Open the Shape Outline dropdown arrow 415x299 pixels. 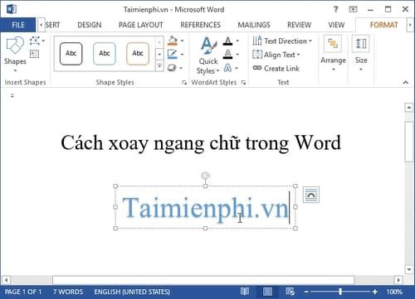(x=182, y=54)
